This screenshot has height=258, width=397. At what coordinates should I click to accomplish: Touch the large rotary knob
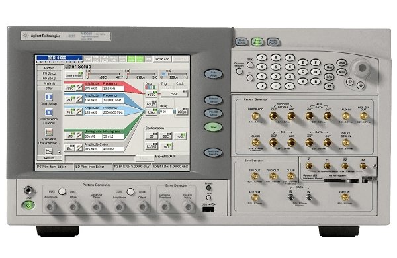pyautogui.click(x=361, y=67)
